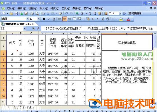
Task: Open the 窗口 menu
Action: (88, 8)
